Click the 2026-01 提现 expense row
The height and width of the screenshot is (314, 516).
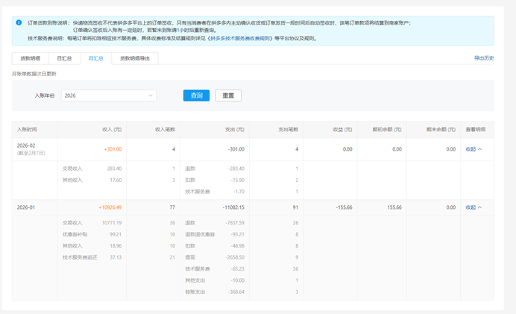coord(191,257)
